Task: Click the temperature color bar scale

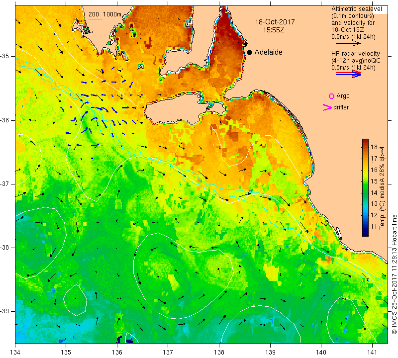Action: coord(365,187)
